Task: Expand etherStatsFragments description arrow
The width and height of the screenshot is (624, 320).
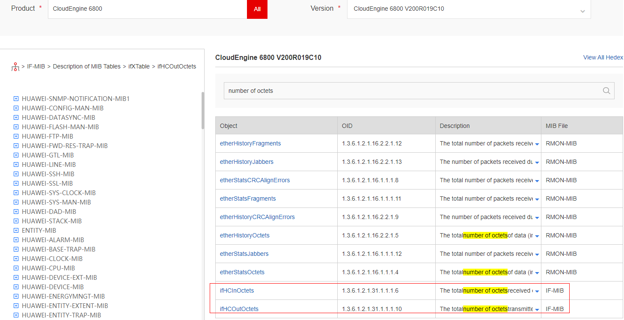Action: (x=537, y=199)
